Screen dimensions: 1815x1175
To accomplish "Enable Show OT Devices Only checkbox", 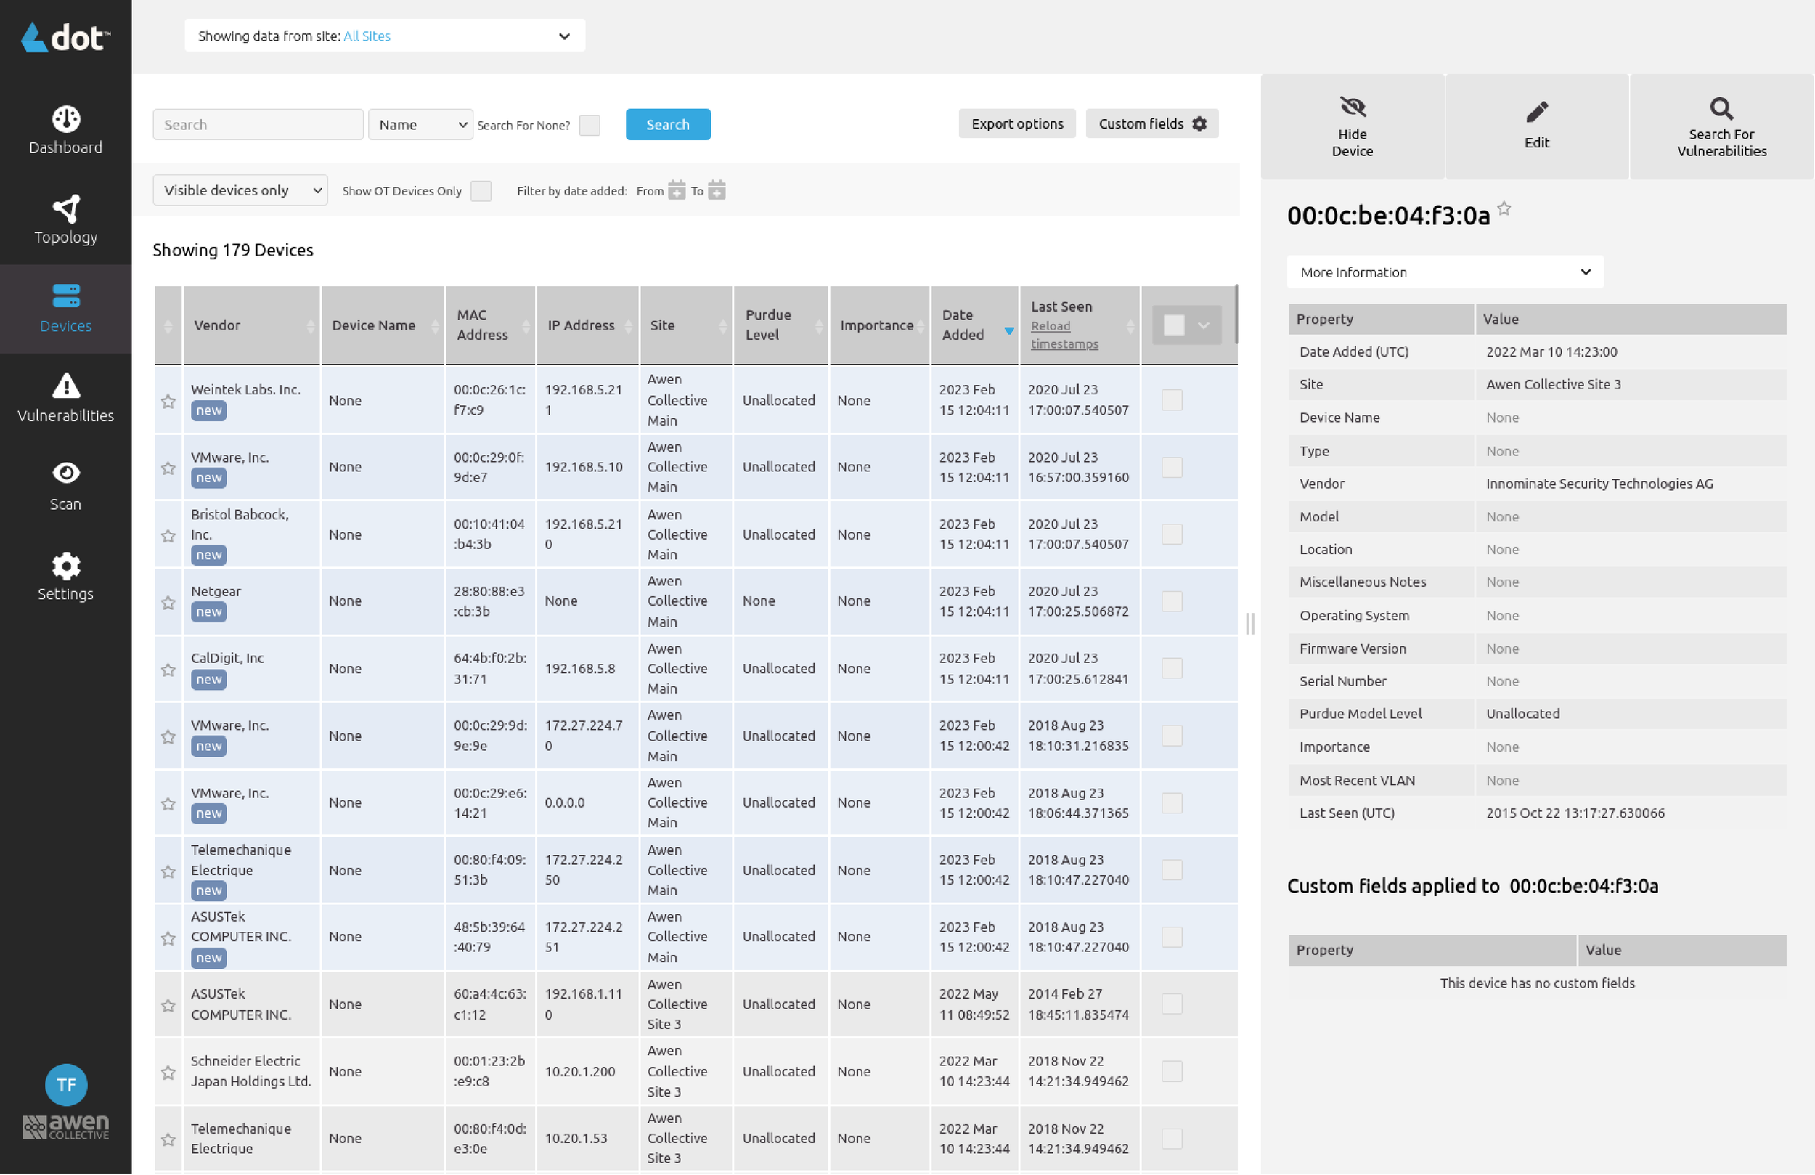I will [x=481, y=191].
